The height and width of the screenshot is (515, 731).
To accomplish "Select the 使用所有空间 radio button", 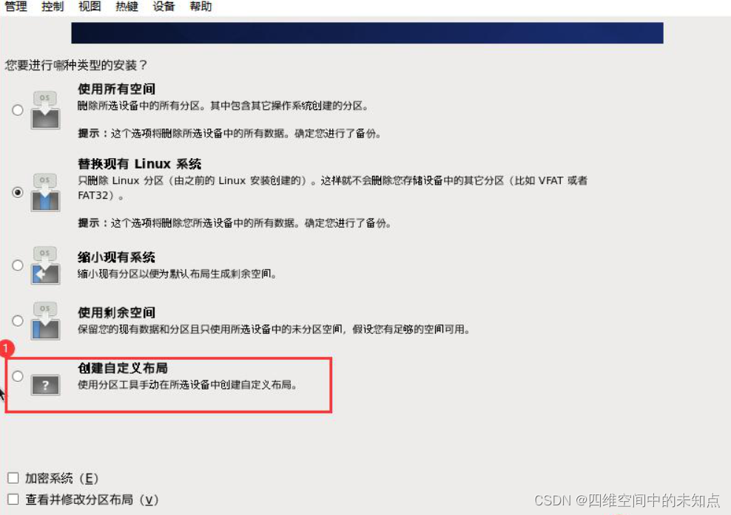I will [18, 110].
